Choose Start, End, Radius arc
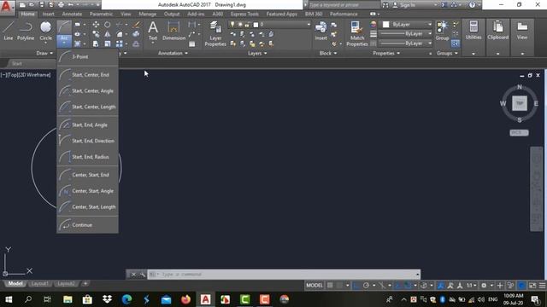This screenshot has height=307, width=547. [87, 157]
